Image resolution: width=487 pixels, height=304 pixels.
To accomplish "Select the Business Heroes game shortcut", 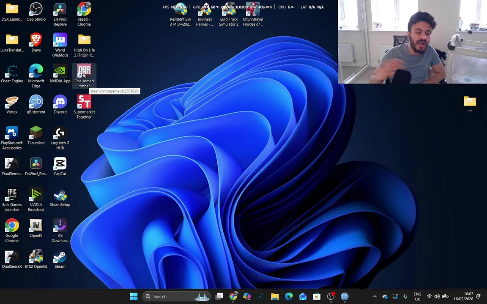I will coord(205,15).
